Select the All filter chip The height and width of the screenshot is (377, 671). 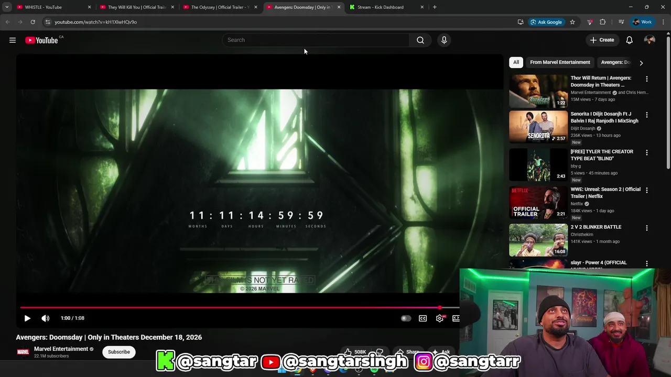coord(516,62)
